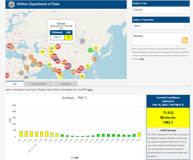Viewport: 193px width, 160px height.
Task: Clear the Bishkek city selection
Action: tap(184, 10)
